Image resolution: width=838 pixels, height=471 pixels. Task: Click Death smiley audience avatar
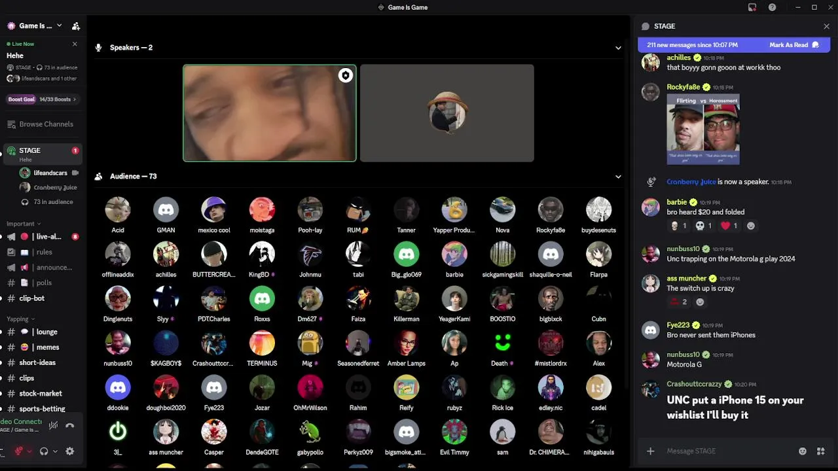pos(503,343)
